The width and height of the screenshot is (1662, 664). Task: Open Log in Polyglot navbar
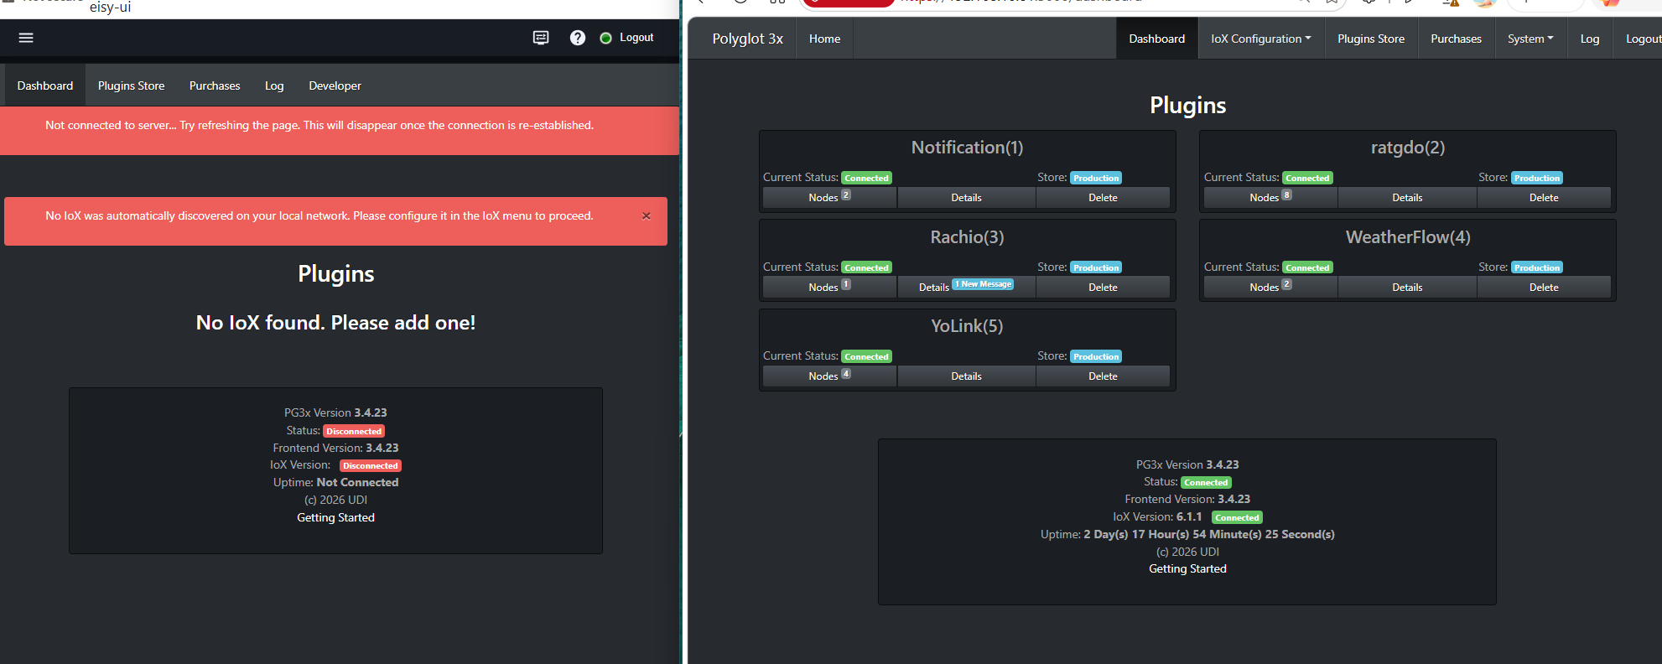point(1590,39)
